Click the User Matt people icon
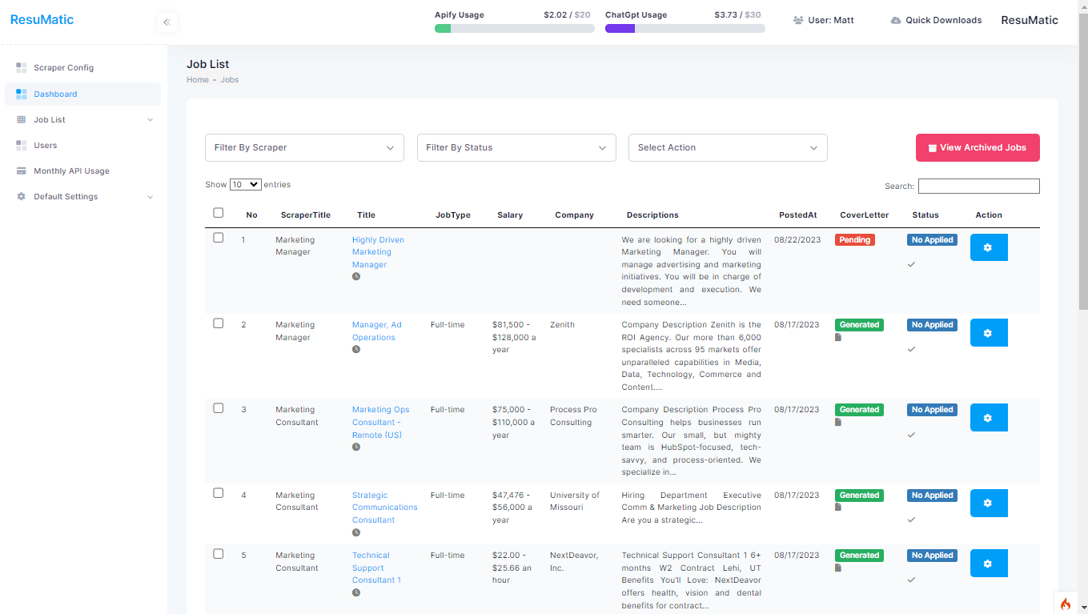 click(x=798, y=21)
